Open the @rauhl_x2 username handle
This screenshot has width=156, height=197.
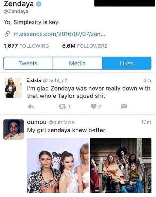[55, 80]
